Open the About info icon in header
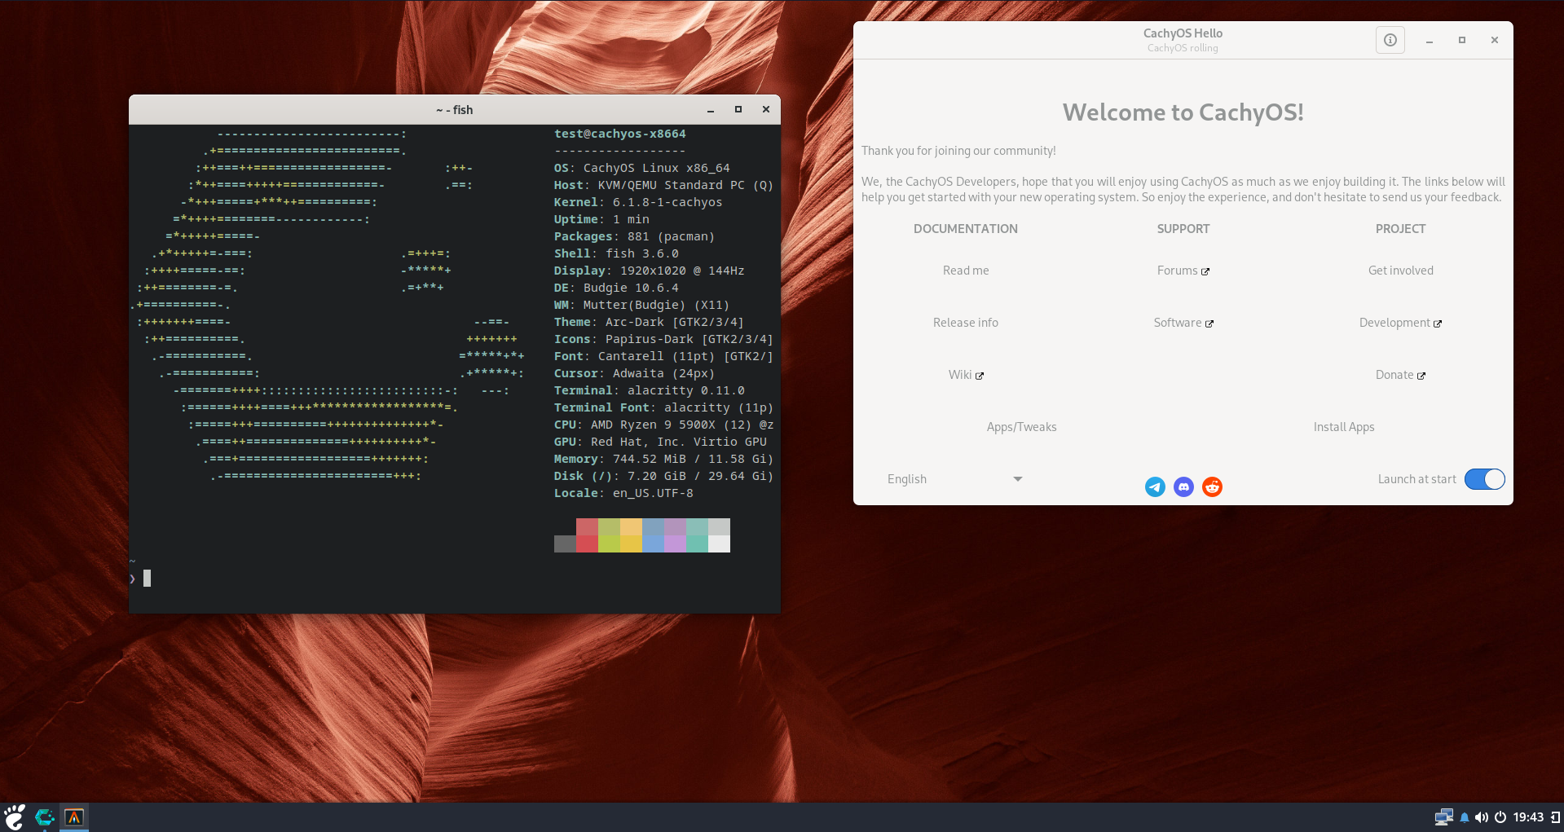 [x=1390, y=40]
